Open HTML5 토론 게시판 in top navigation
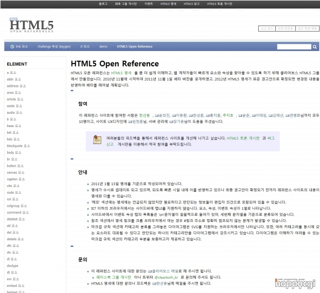Viewport: 320px width, 293px height. (220, 4)
